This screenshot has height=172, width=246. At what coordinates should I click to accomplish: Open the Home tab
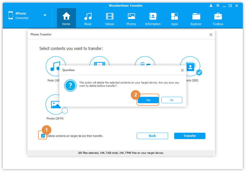click(x=66, y=18)
